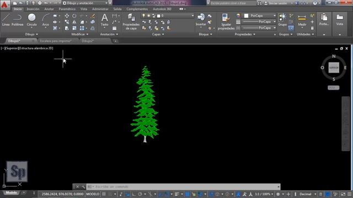Click the new drawing tab plus button

tap(115, 41)
